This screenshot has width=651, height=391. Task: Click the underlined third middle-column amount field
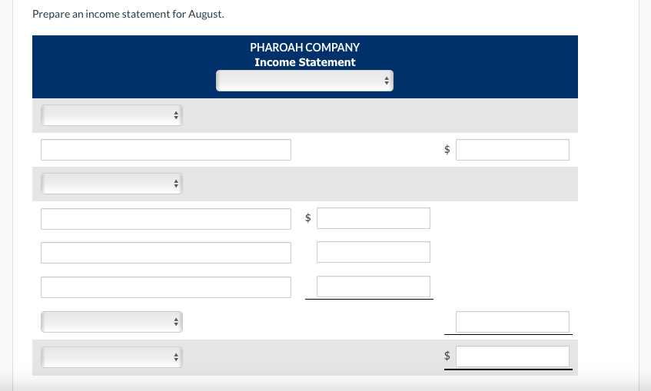374,287
